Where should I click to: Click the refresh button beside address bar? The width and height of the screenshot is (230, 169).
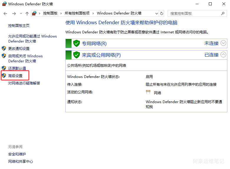[162, 13]
